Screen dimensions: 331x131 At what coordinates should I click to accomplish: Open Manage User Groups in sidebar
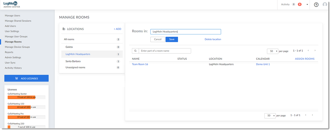pyautogui.click(x=16, y=36)
